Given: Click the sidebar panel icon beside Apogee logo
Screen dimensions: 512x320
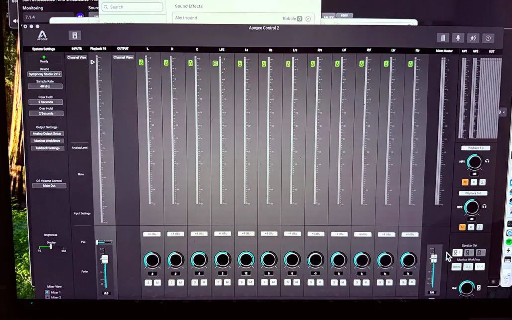Looking at the screenshot, I should pos(75,35).
